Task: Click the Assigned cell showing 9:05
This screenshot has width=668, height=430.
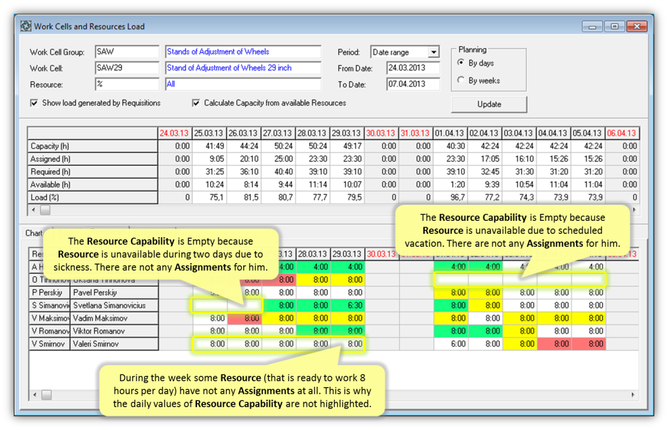Action: (209, 159)
